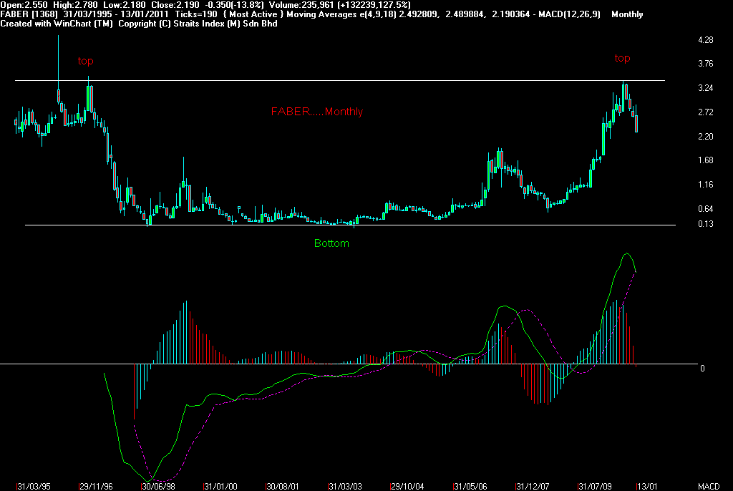This screenshot has height=491, width=733.
Task: Click the price axis value 1.16
Action: coord(705,185)
